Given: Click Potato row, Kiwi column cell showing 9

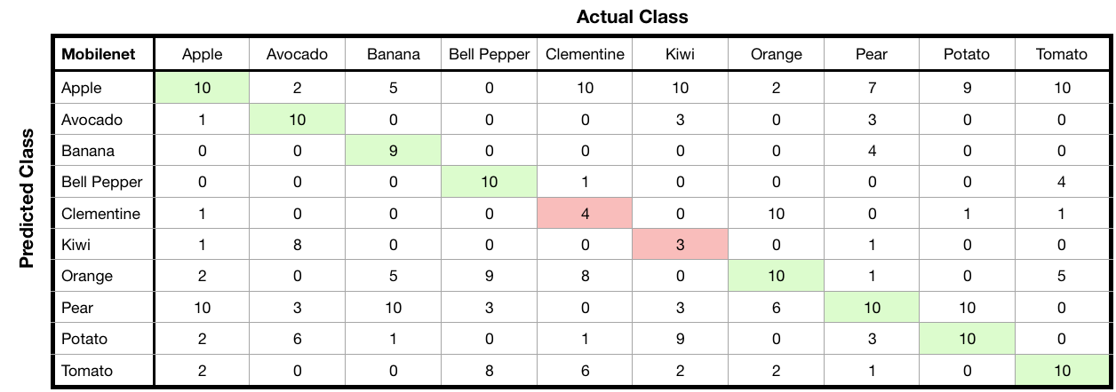Looking at the screenshot, I should pyautogui.click(x=680, y=339).
